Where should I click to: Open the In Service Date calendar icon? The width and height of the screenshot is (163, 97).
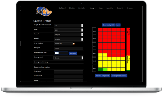[74, 44]
